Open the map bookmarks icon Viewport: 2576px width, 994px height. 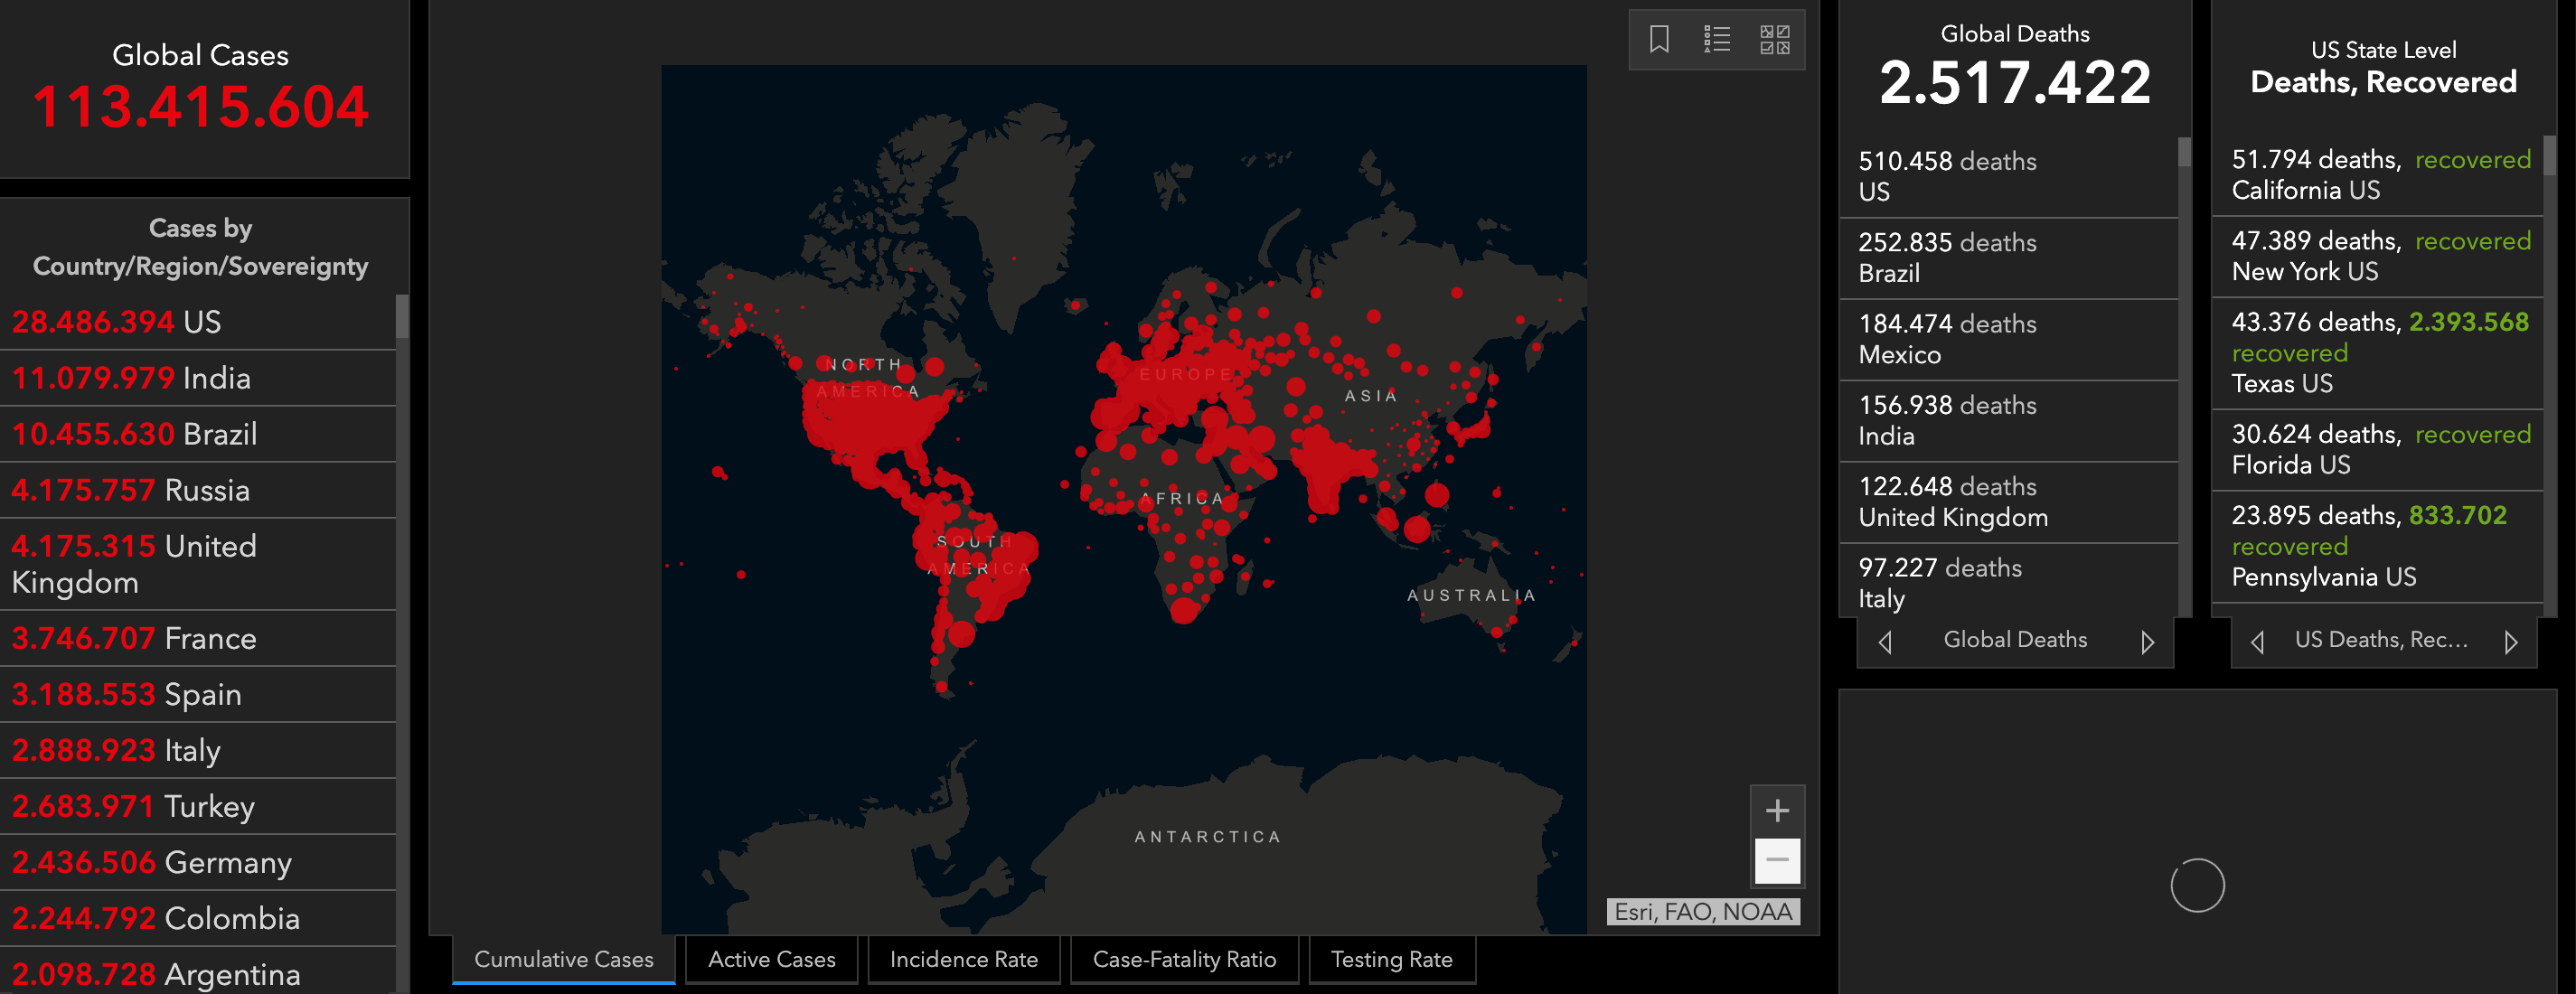pyautogui.click(x=1659, y=40)
